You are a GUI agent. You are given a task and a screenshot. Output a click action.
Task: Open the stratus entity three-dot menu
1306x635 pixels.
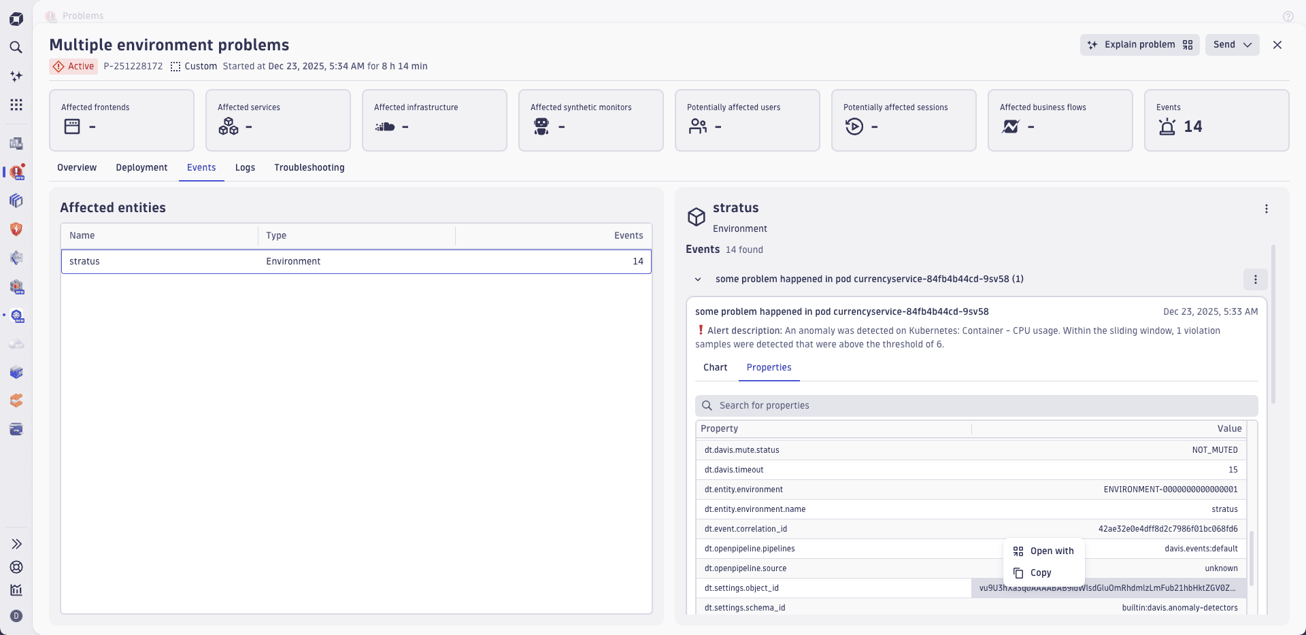click(x=1266, y=209)
